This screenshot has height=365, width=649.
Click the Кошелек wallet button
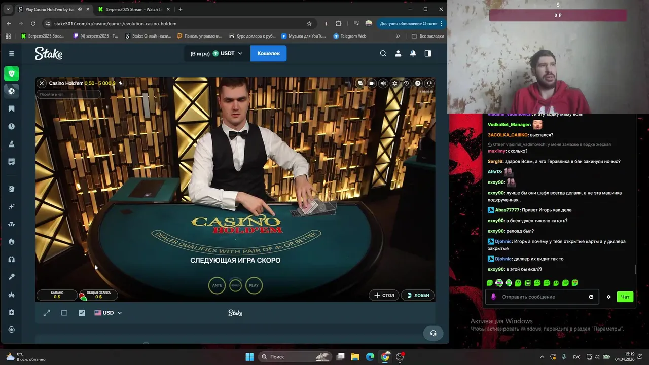[x=268, y=53]
